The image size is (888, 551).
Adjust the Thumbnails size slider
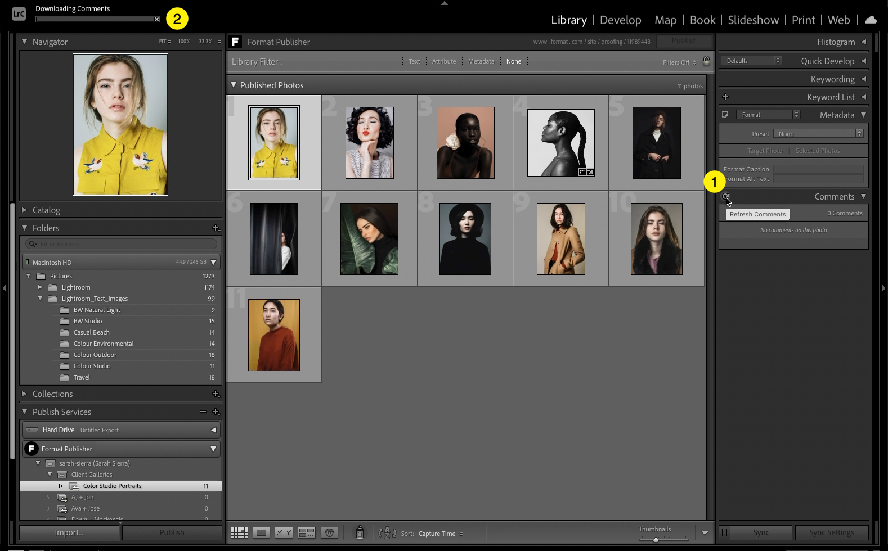point(656,540)
